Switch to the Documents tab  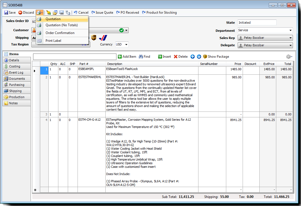17,79
